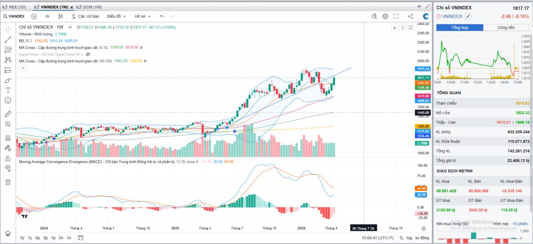Select the Text annotation tool
The width and height of the screenshot is (533, 244).
(x=8, y=90)
